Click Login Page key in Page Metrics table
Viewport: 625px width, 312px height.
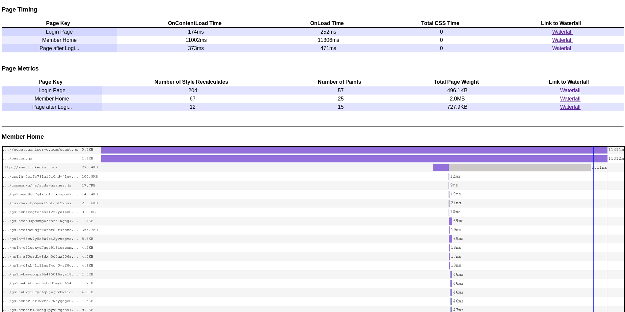[52, 91]
